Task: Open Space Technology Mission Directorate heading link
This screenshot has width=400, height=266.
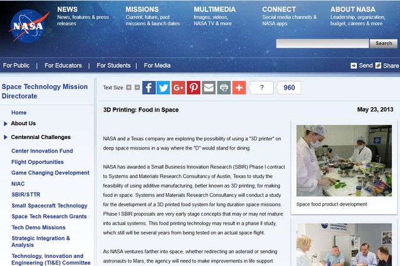Action: tap(44, 92)
